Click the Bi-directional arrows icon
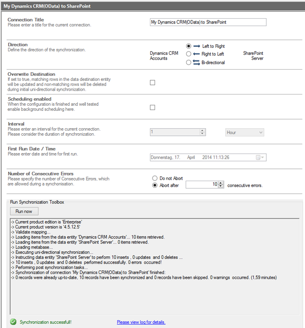305x328 pixels. click(197, 62)
